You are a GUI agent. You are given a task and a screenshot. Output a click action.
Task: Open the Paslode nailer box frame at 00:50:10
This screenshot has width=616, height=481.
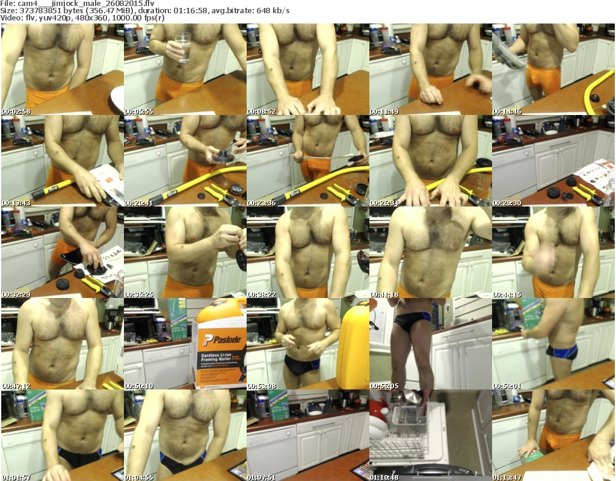185,344
